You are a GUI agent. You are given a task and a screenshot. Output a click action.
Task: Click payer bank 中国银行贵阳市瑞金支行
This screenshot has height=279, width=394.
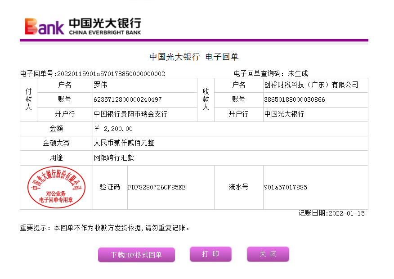tap(131, 114)
